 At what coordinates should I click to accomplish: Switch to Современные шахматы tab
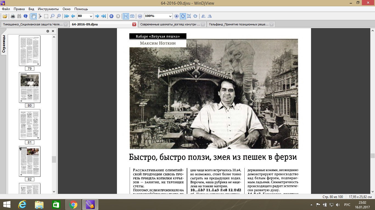click(170, 24)
